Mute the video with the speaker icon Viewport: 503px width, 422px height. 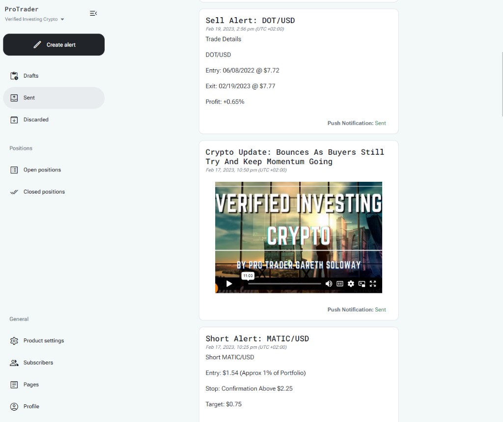coord(329,283)
